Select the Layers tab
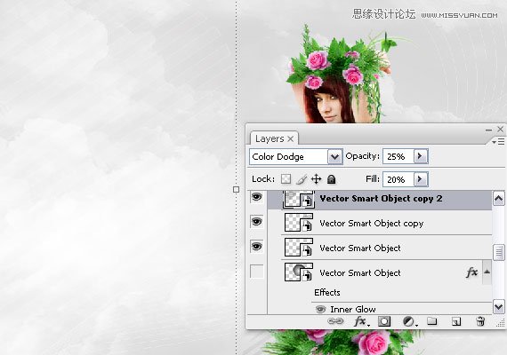The height and width of the screenshot is (355, 507). click(x=274, y=138)
